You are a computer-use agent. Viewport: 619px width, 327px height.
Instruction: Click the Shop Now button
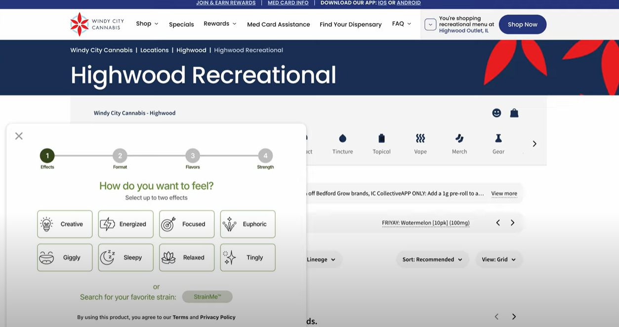[523, 24]
